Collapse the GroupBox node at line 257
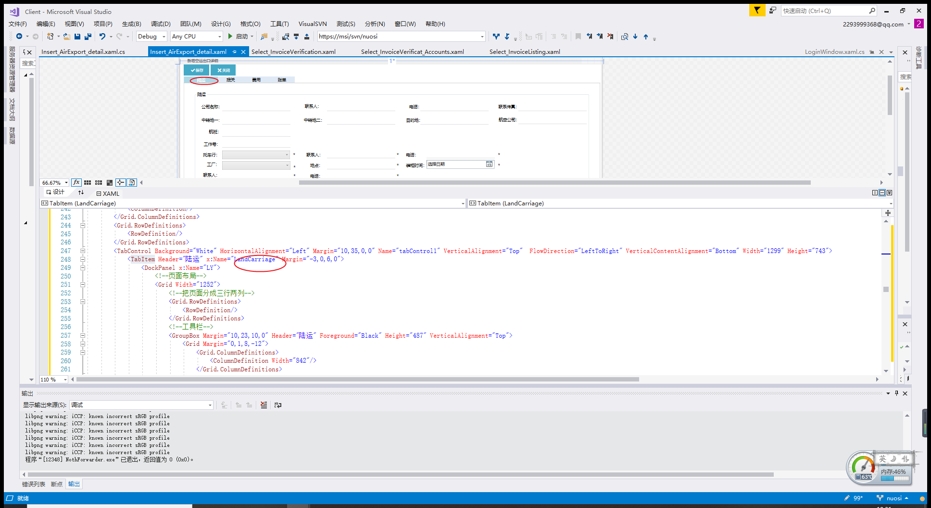This screenshot has width=931, height=508. pos(83,335)
